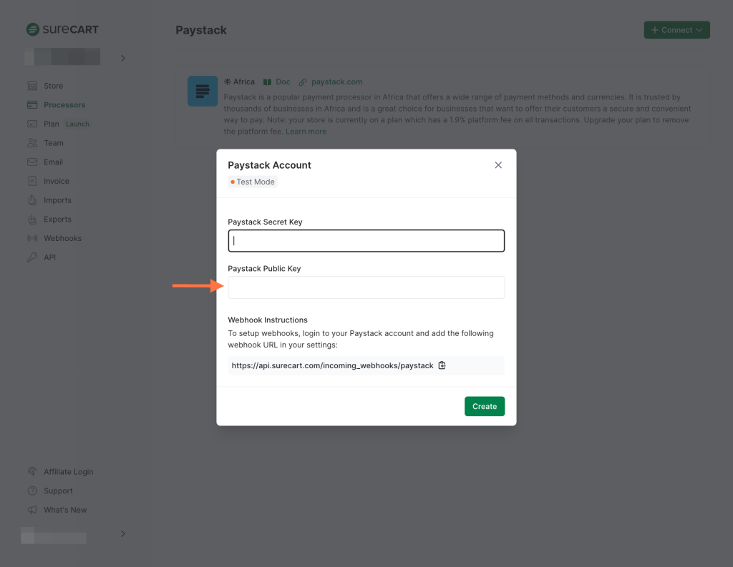Open Exports using its sidebar icon
Image resolution: width=733 pixels, height=567 pixels.
31,219
